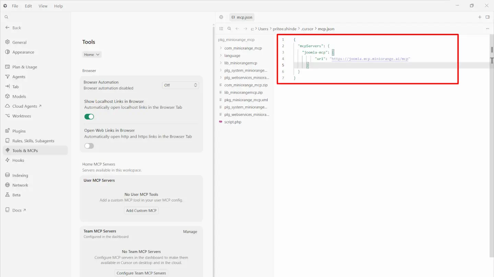Image resolution: width=494 pixels, height=277 pixels.
Task: Click line number 5 in the editor gutter
Action: (283, 65)
